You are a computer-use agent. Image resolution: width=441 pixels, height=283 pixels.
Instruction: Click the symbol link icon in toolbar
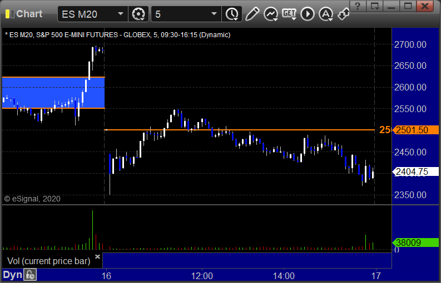click(344, 14)
